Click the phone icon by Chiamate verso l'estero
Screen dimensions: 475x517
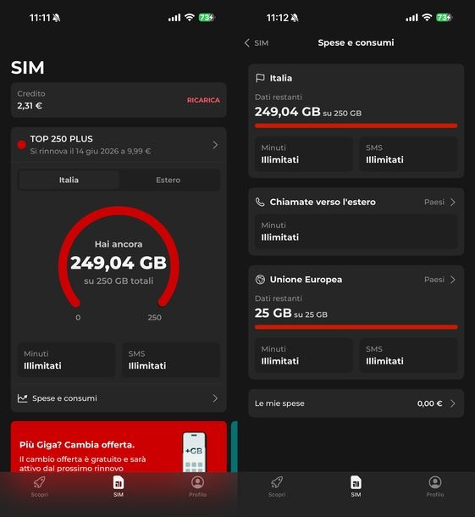click(x=260, y=202)
